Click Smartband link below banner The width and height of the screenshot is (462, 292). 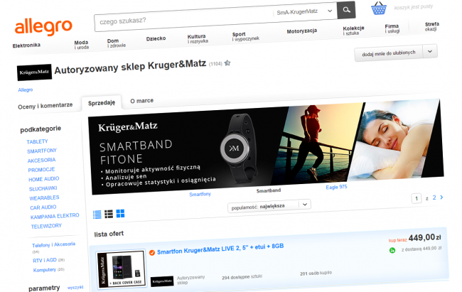click(269, 190)
